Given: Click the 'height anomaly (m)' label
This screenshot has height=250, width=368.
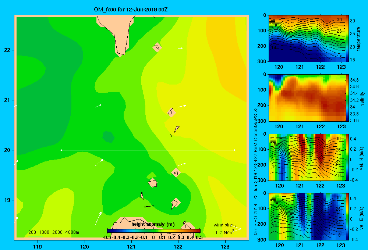Looking at the screenshot, I should (x=153, y=224).
